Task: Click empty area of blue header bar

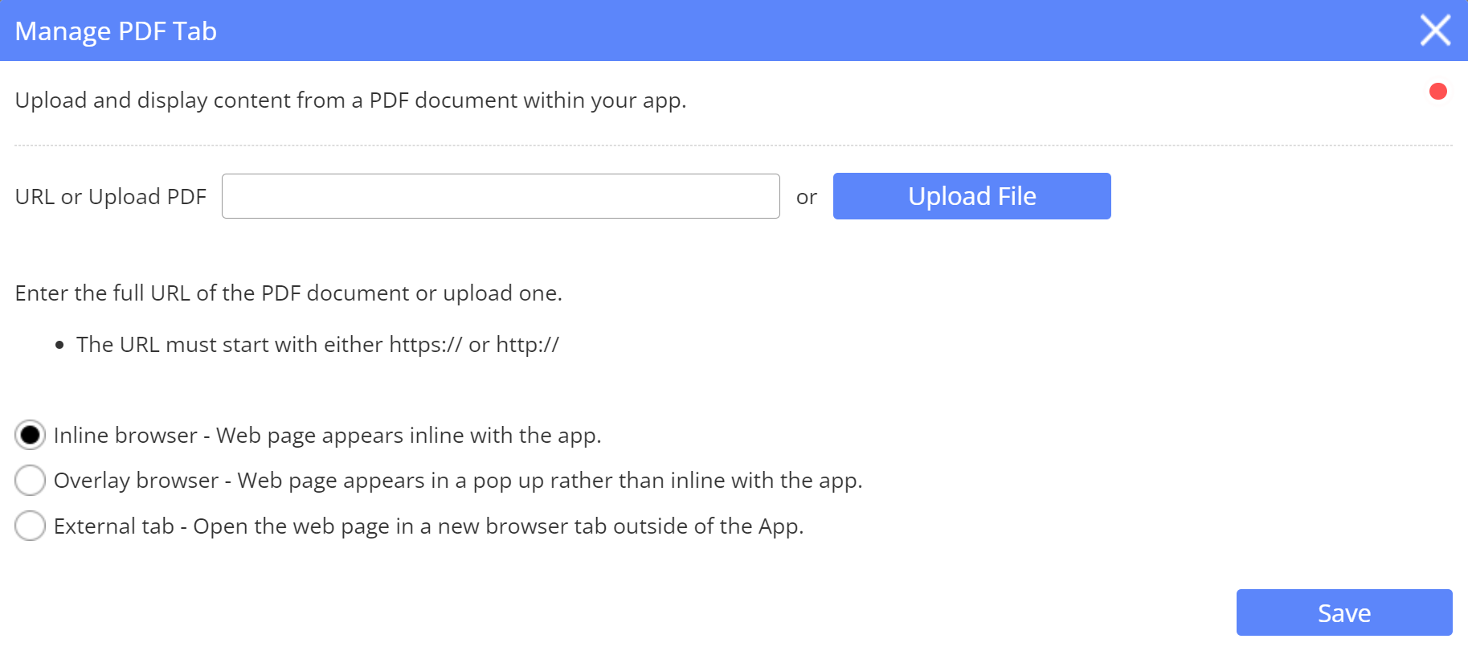Action: point(804,31)
